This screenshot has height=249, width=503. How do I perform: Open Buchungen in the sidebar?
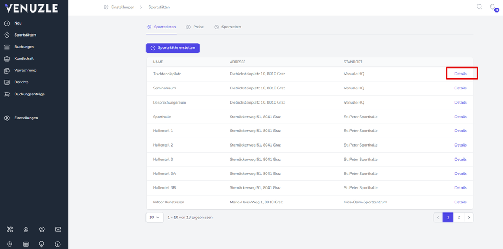pos(24,47)
